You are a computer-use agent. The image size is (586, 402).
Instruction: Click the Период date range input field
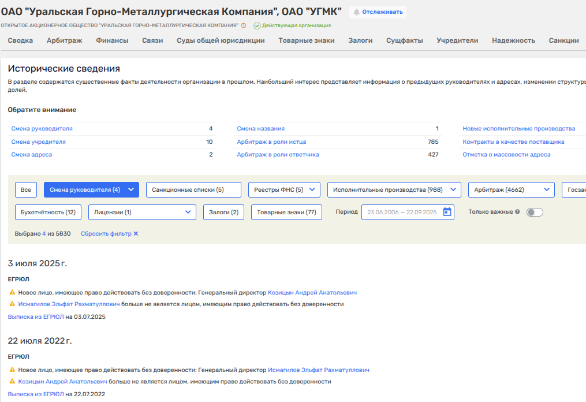[x=402, y=212]
